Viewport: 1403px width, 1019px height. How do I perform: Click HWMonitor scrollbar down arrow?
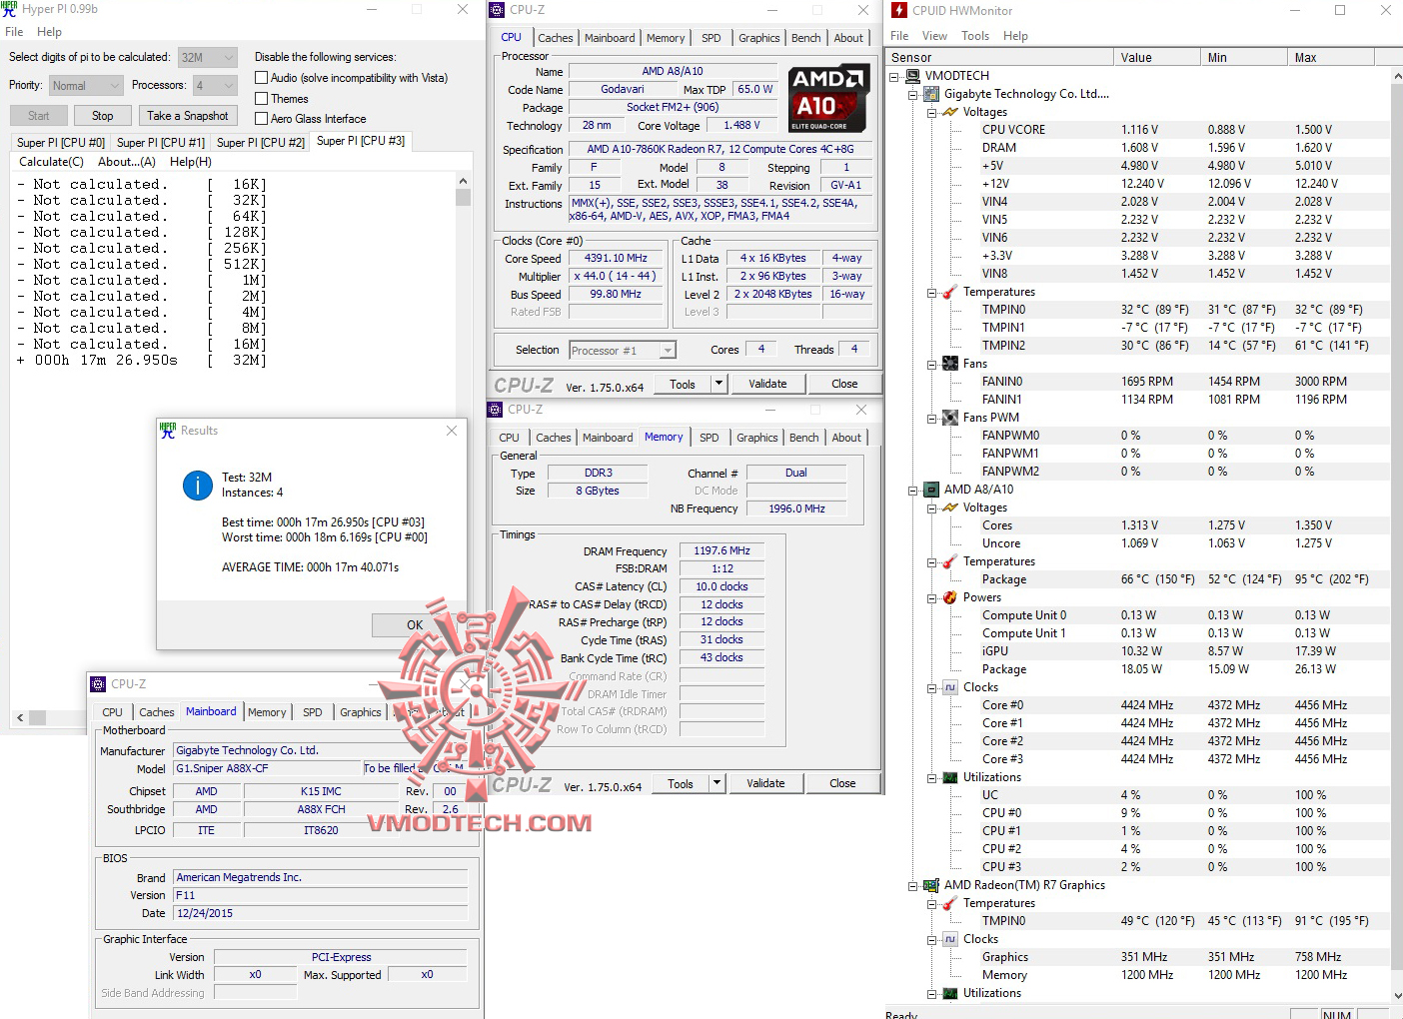[1396, 995]
